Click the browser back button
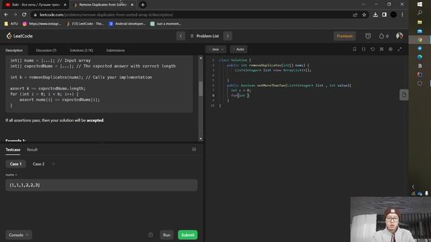The height and width of the screenshot is (242, 431). (x=6, y=15)
